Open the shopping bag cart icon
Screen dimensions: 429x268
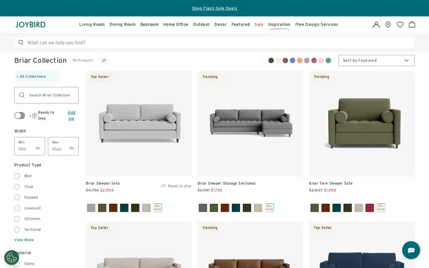click(412, 24)
